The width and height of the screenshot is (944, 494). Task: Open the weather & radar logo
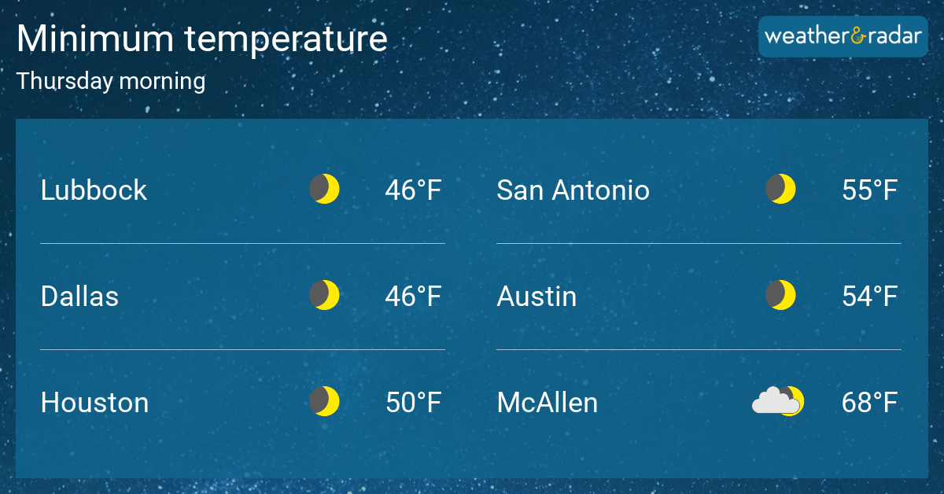pyautogui.click(x=843, y=36)
